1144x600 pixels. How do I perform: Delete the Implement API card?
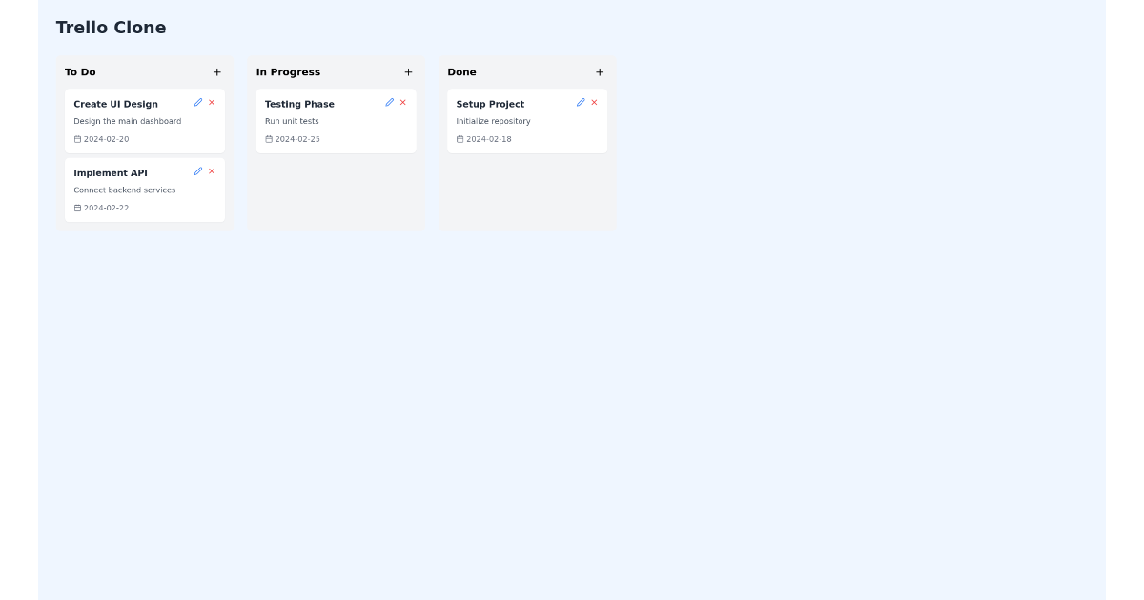click(x=212, y=171)
